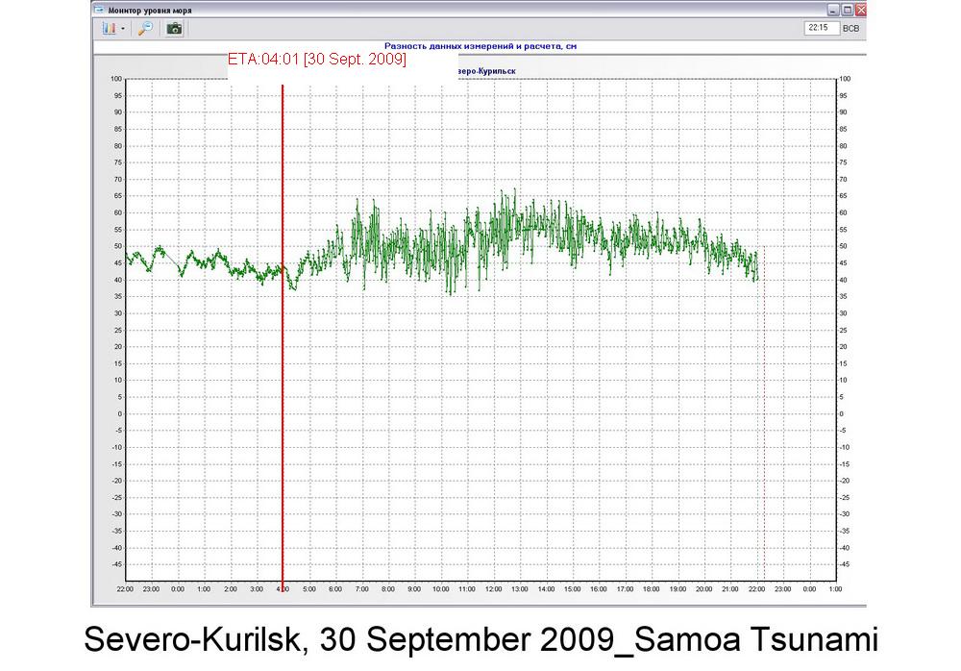The image size is (961, 671).
Task: Expand the dropdown arrow beside the chart icon
Action: point(123,29)
